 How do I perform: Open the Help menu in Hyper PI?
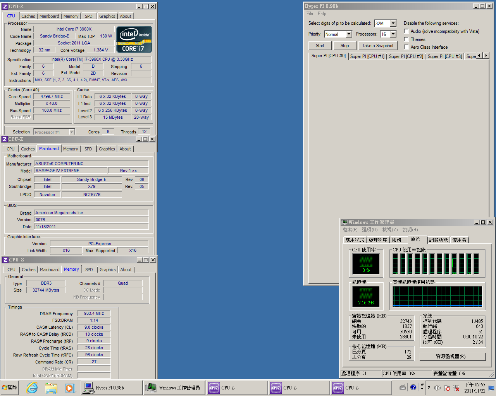click(322, 14)
